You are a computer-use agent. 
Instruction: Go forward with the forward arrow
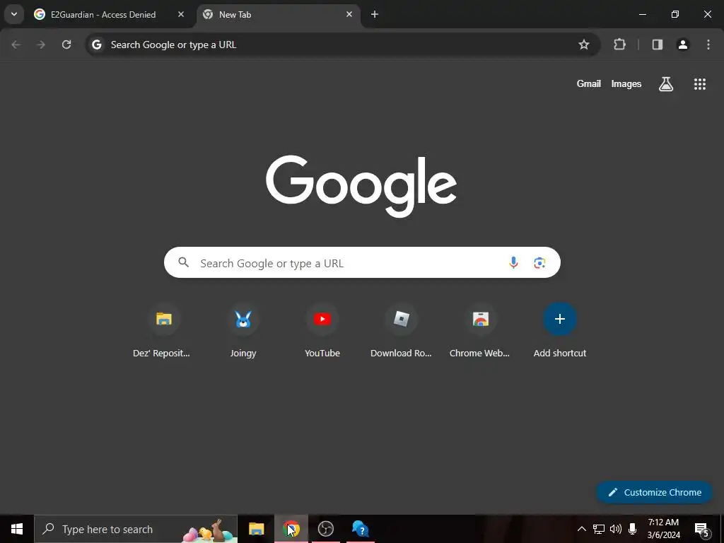click(x=41, y=45)
